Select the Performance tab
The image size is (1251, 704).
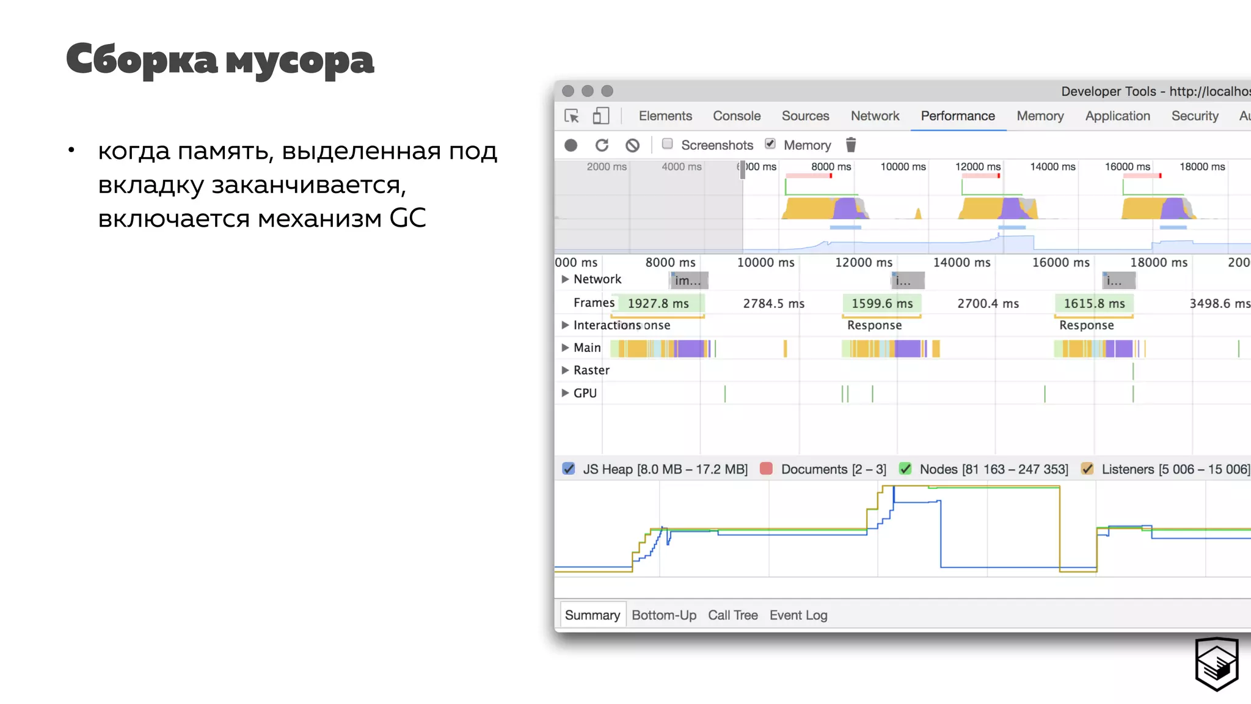tap(958, 116)
